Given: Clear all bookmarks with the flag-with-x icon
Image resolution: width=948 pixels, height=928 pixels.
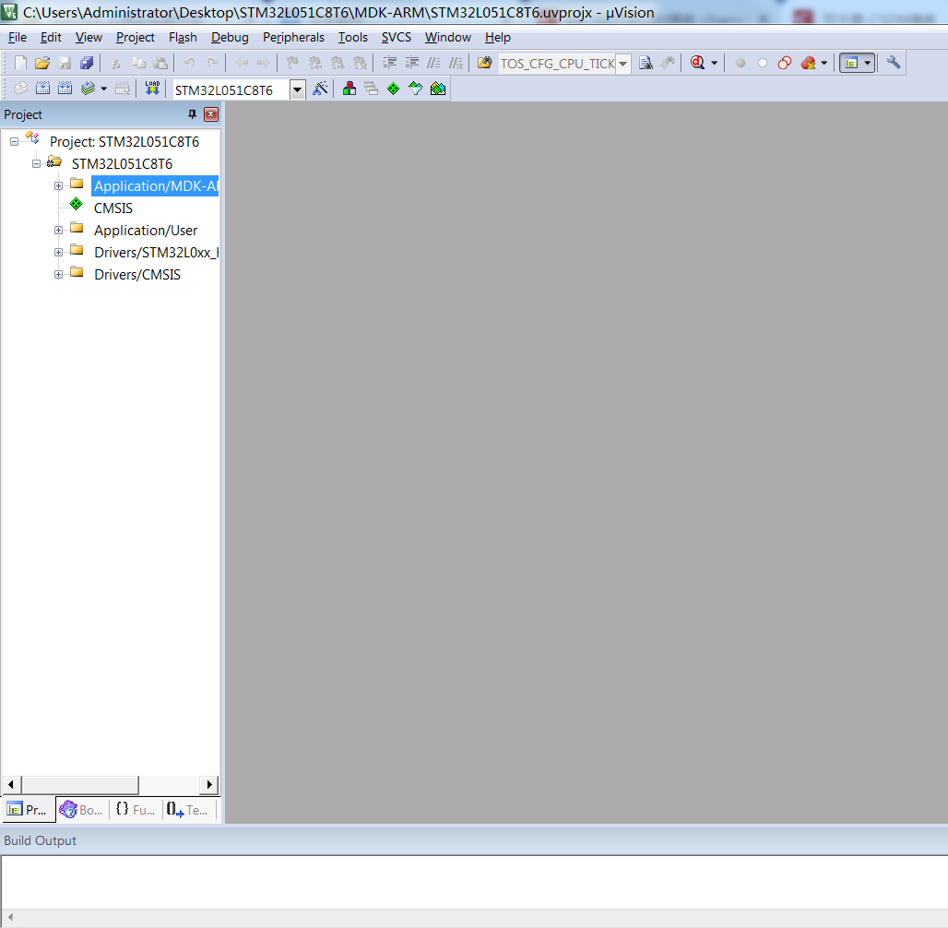Looking at the screenshot, I should (x=360, y=63).
